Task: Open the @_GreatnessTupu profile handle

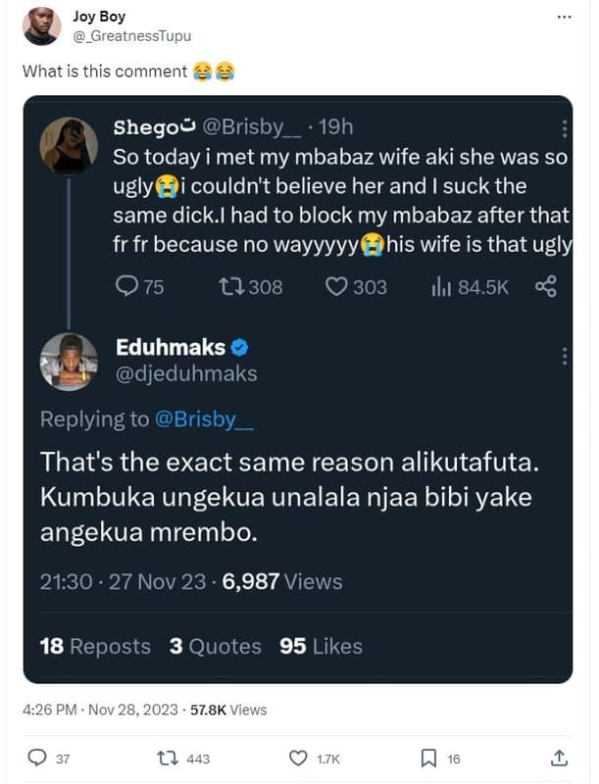Action: (x=132, y=36)
